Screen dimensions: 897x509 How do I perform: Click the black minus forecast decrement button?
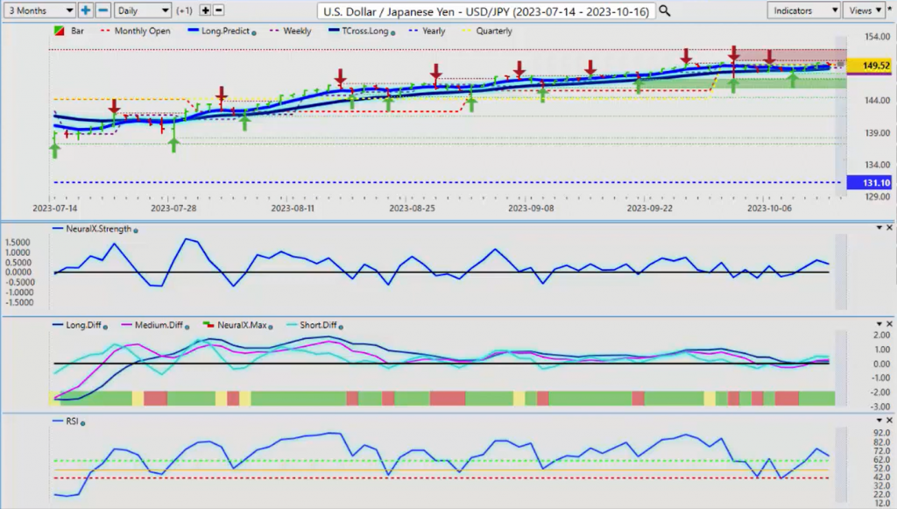click(218, 11)
